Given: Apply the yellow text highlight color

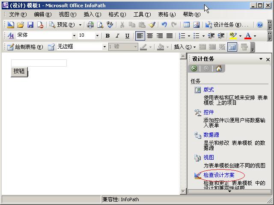Looking at the screenshot, I should tap(233, 36).
